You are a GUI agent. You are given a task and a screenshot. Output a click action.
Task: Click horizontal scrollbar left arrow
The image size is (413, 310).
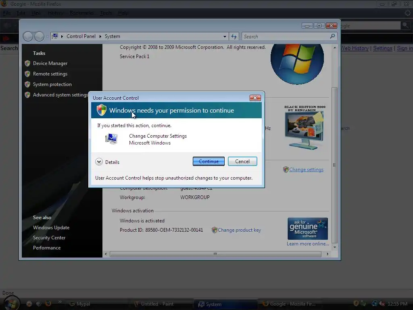[x=106, y=254]
